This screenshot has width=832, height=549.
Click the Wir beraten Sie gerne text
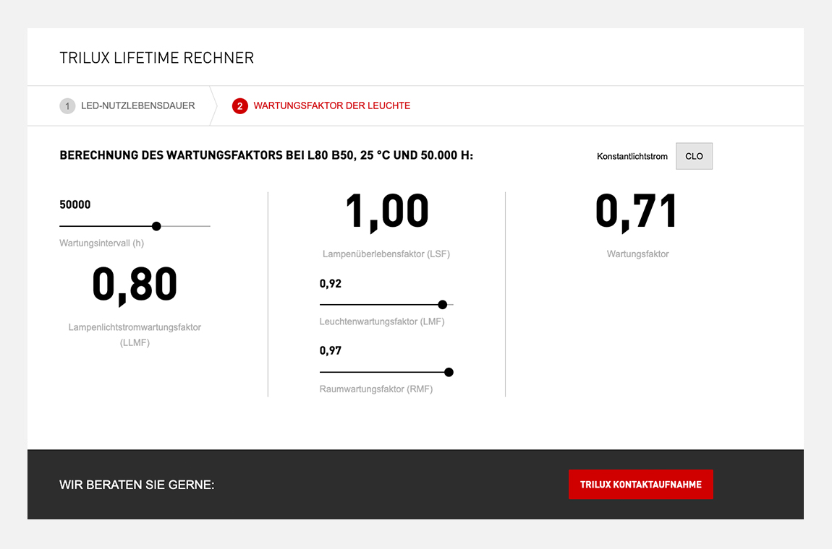[137, 485]
